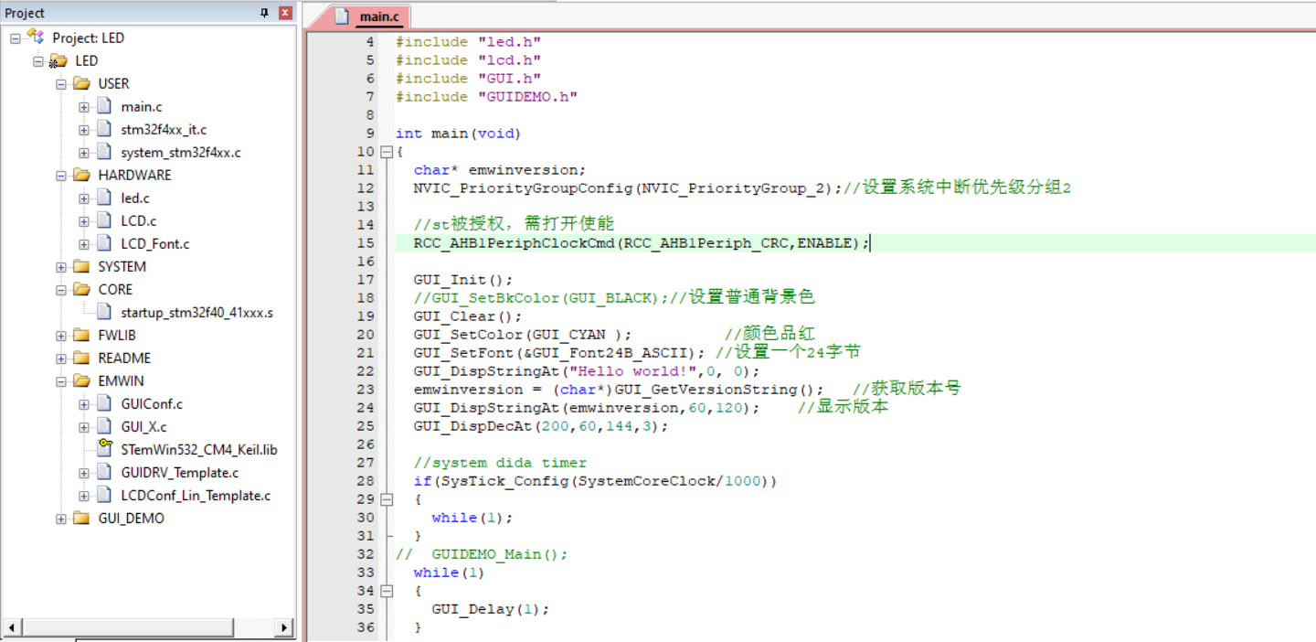The height and width of the screenshot is (642, 1316).
Task: Click the GUI_Init(); code on line 17
Action: tap(463, 280)
